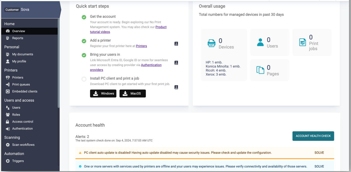Open the guide icon next to Bring your users in
The image size is (351, 172).
(x=176, y=63)
